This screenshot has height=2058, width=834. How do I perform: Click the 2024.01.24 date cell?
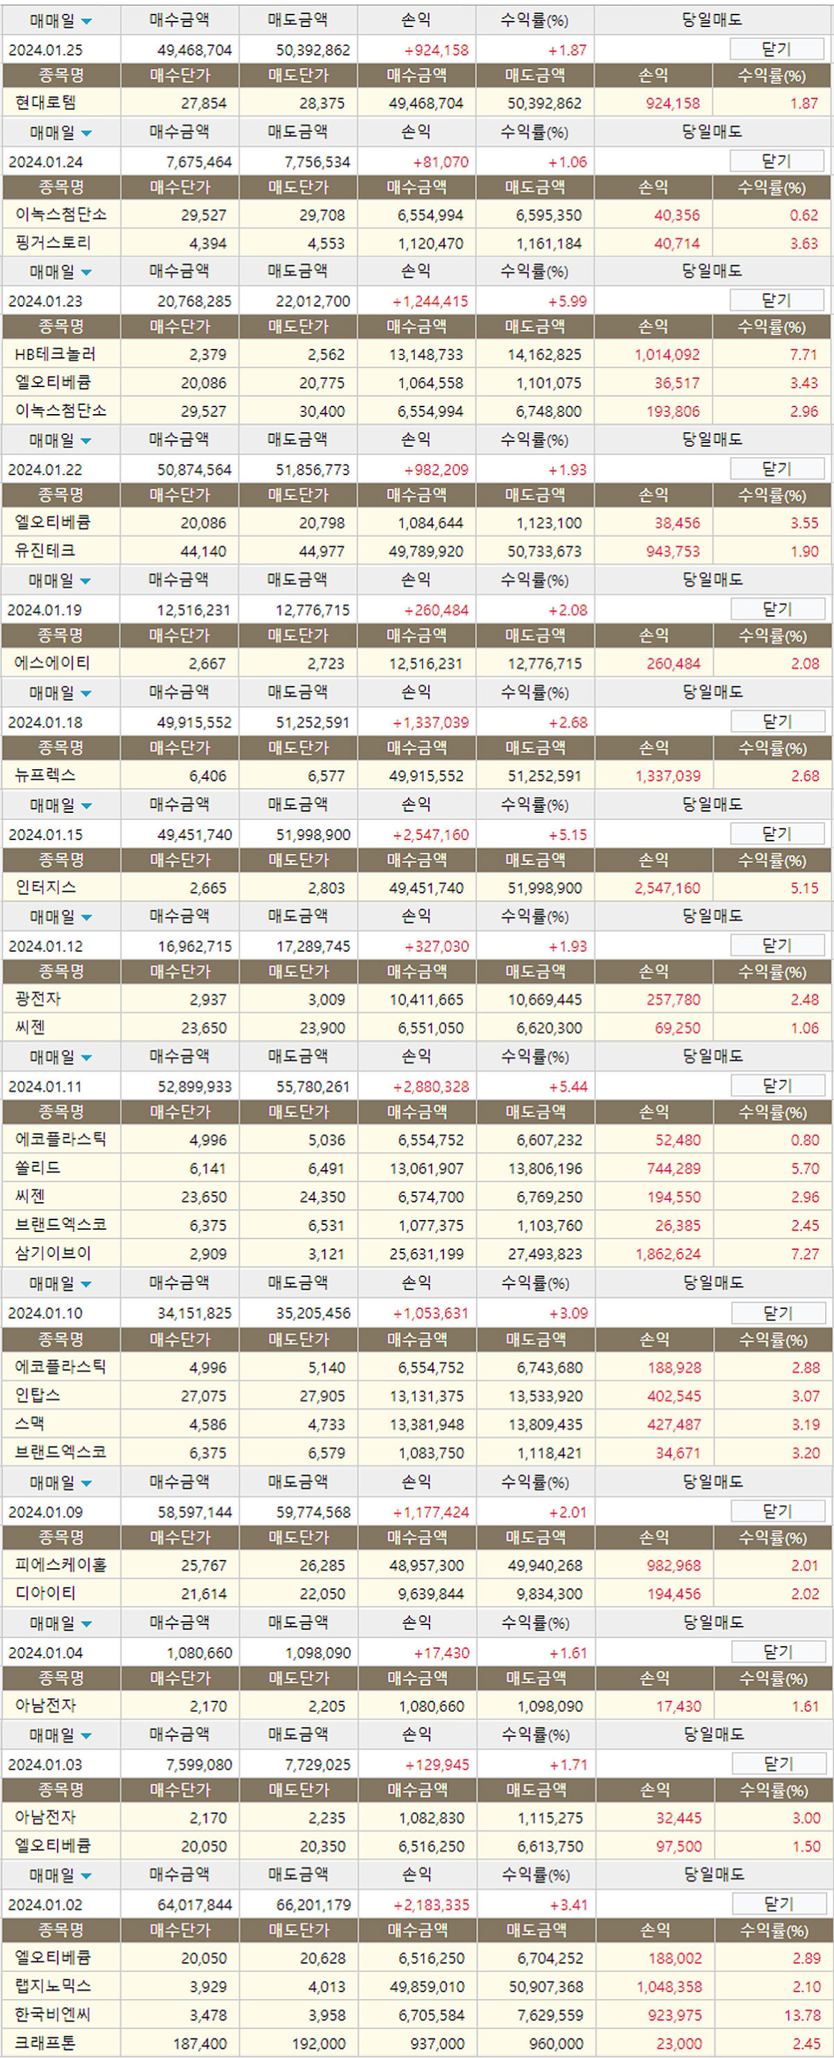46,161
